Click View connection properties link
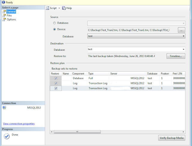 coord(19,124)
